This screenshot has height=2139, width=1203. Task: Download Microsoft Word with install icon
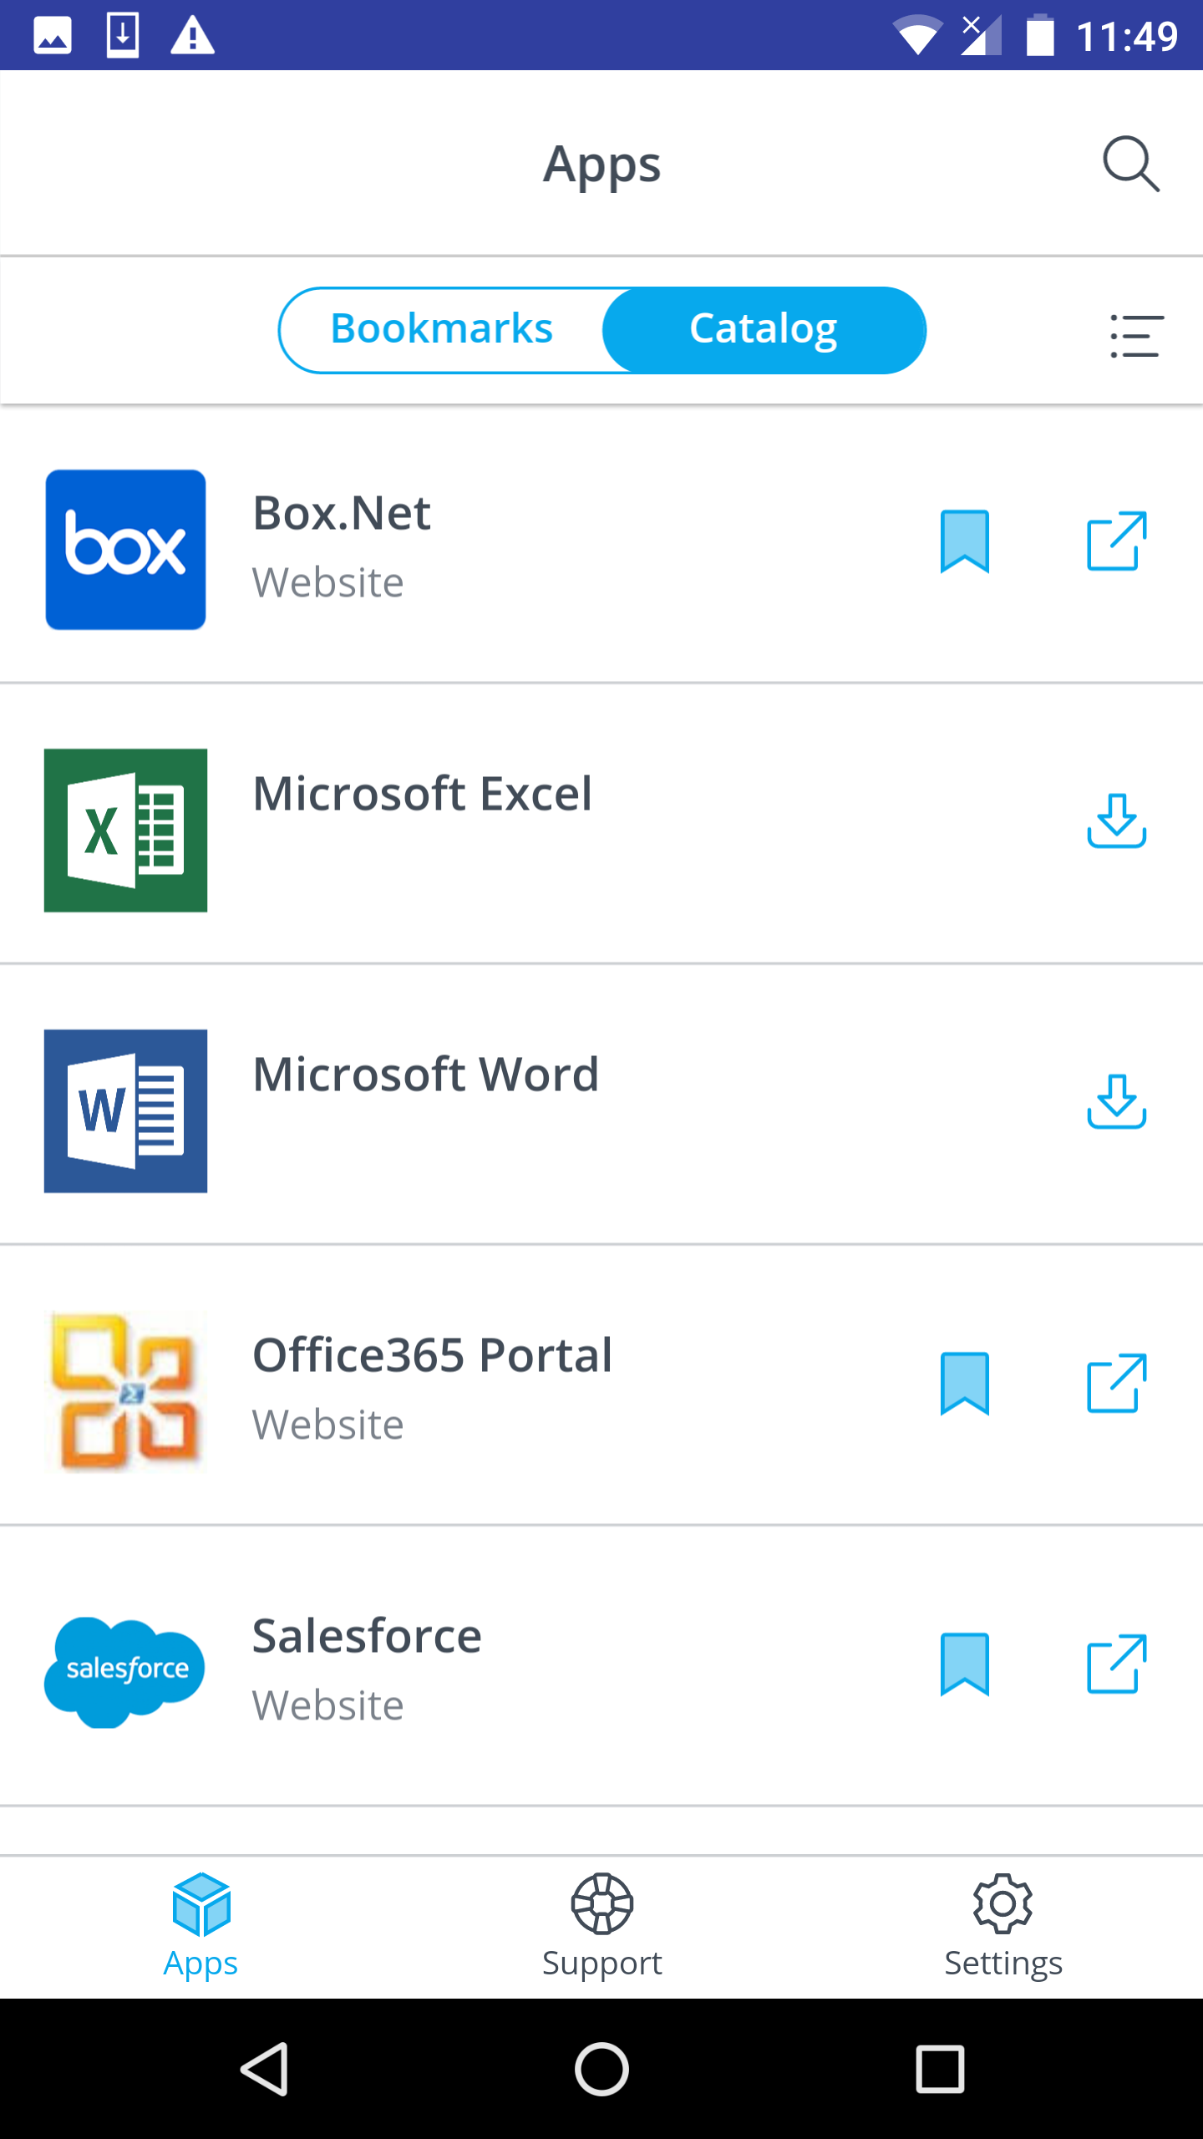coord(1116,1101)
